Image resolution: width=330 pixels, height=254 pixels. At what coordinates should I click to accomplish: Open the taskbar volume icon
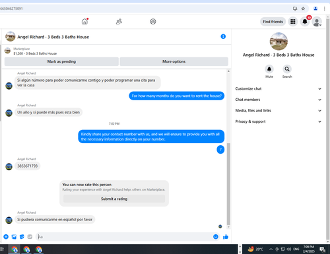tap(288, 249)
